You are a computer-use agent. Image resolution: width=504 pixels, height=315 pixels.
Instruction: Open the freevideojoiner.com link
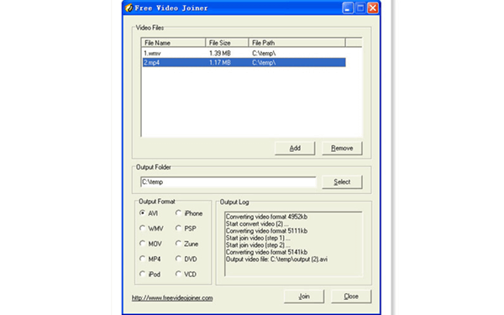(x=172, y=298)
